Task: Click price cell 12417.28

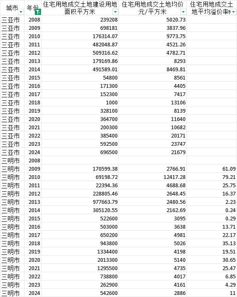Action: click(153, 177)
